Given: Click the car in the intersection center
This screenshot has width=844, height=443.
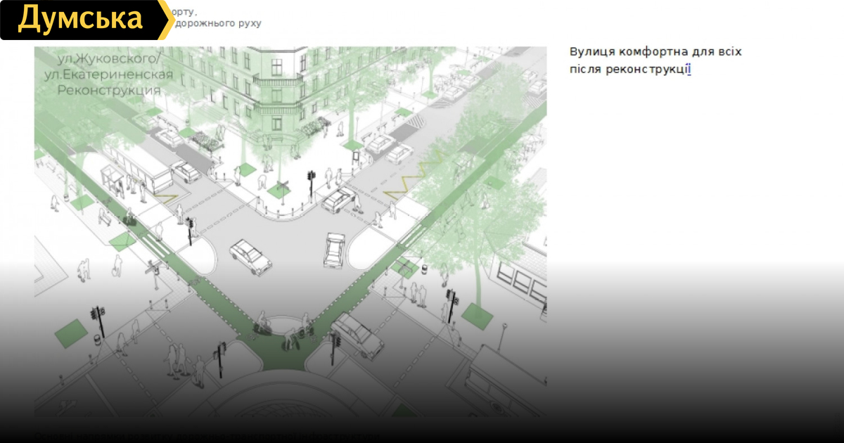Looking at the screenshot, I should (250, 256).
